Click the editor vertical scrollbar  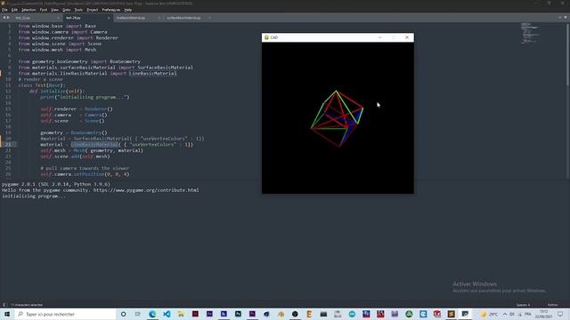coord(567,54)
